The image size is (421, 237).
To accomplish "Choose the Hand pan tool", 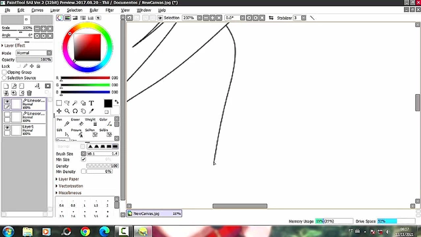I will [84, 111].
